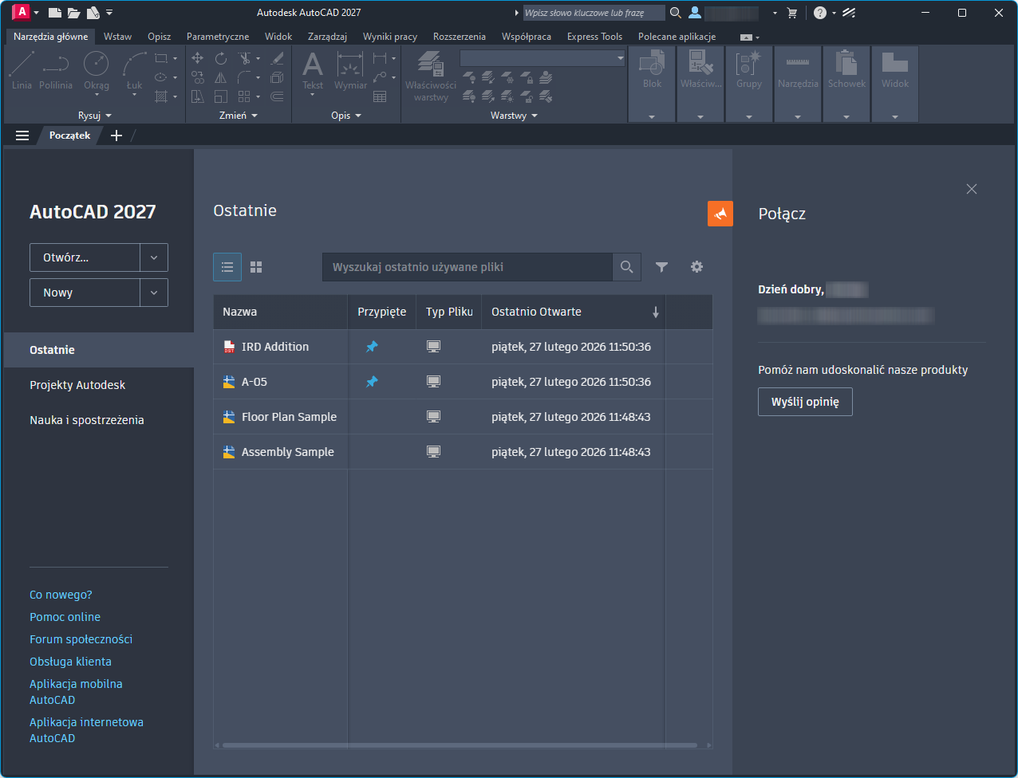This screenshot has width=1018, height=778.
Task: Click the search button in recent files
Action: [626, 267]
